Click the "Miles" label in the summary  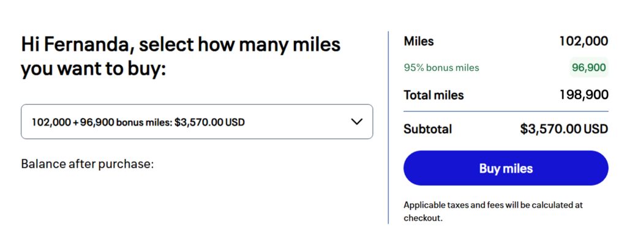click(x=419, y=42)
